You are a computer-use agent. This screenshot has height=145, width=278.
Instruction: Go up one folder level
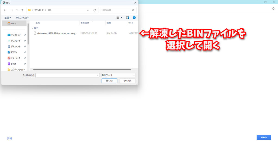tap(22, 10)
